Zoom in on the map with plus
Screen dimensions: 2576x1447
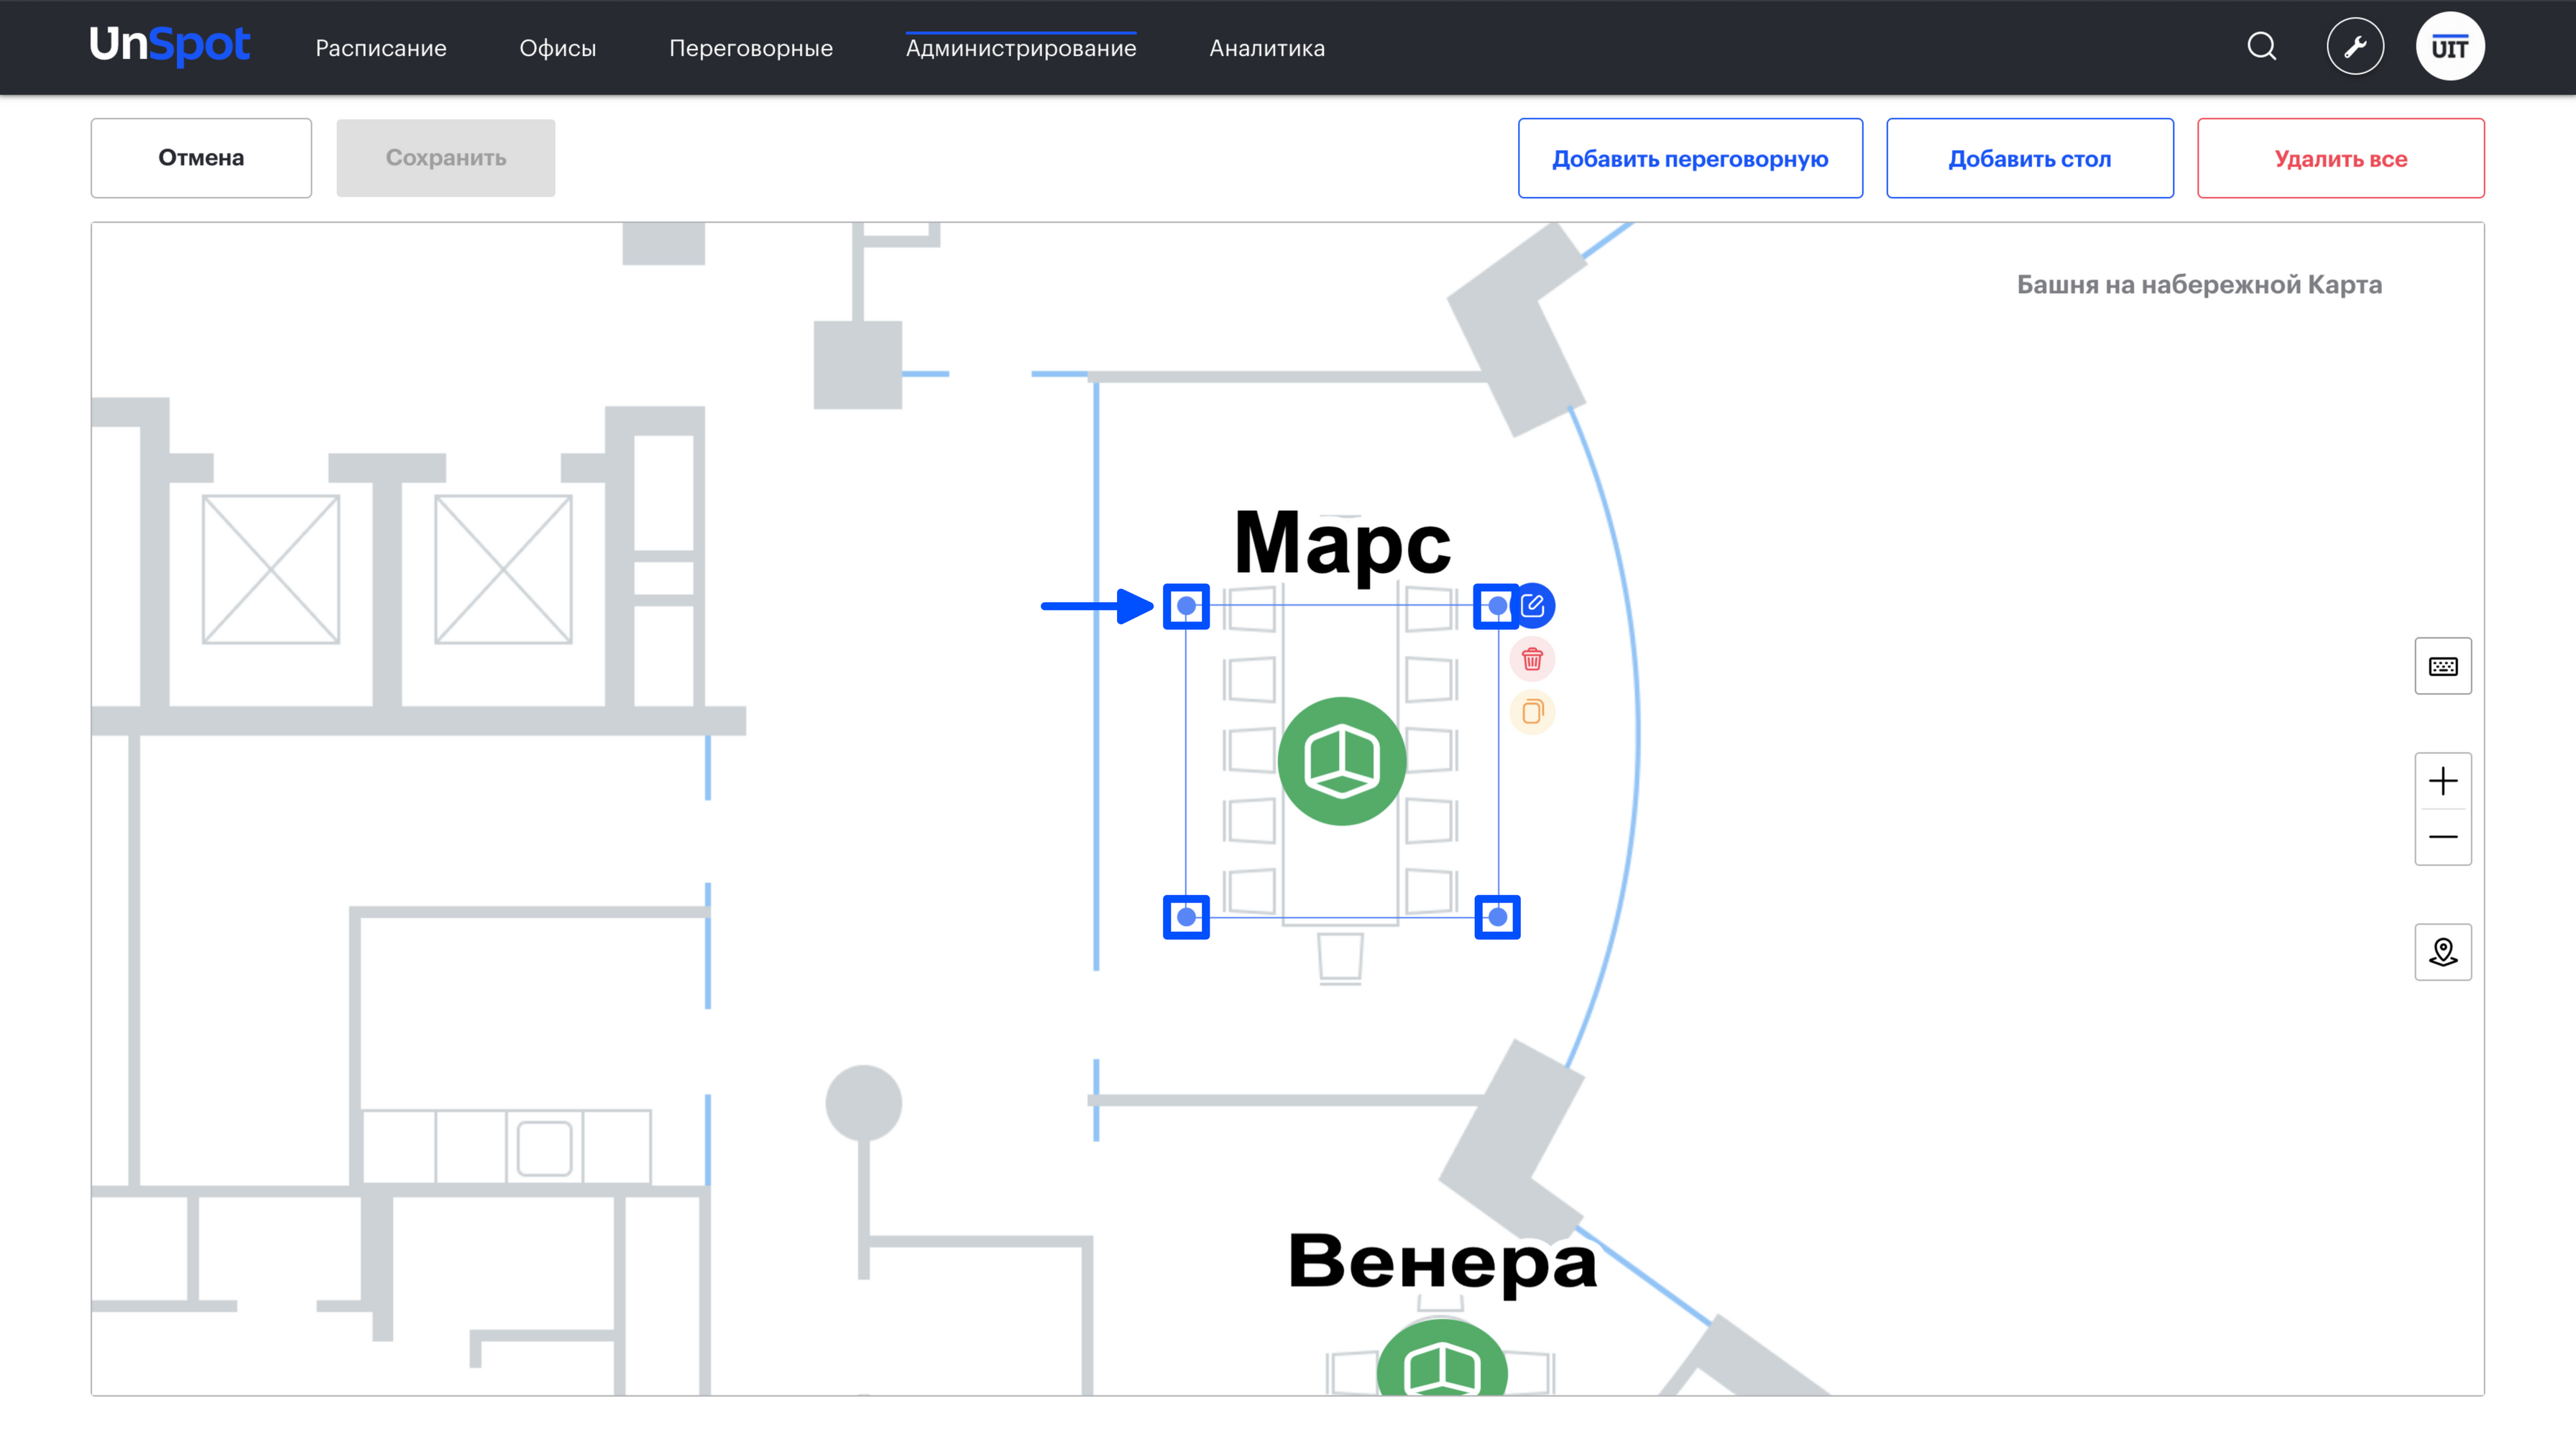point(2443,782)
